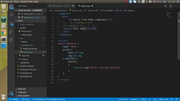Open Trash at dock bottom
Viewport: 180px width, 101px height.
[x=4, y=97]
